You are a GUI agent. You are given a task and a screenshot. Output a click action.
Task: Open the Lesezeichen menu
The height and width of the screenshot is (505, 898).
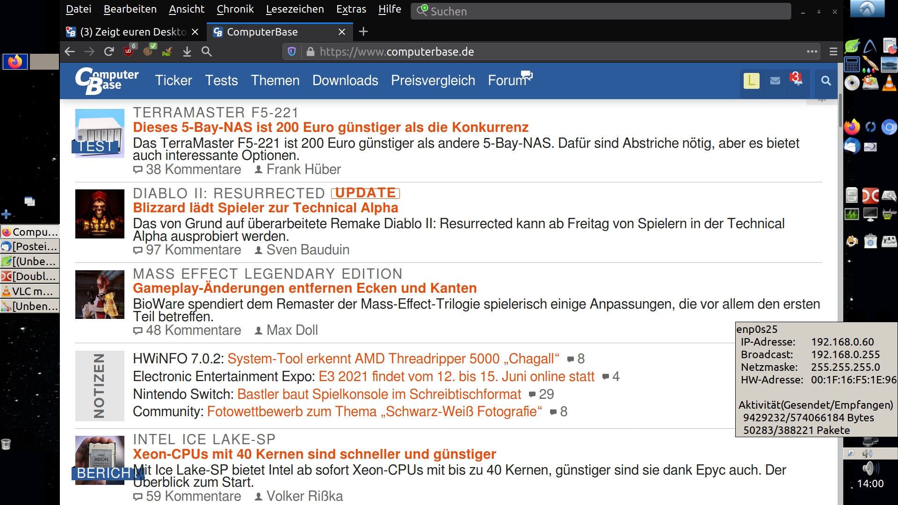295,9
